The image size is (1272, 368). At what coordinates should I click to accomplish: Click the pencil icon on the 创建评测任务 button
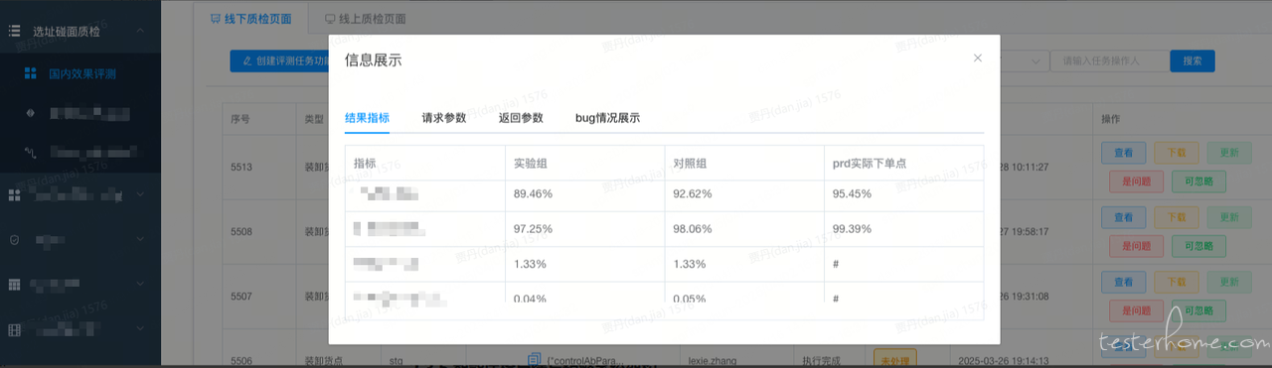[x=247, y=61]
